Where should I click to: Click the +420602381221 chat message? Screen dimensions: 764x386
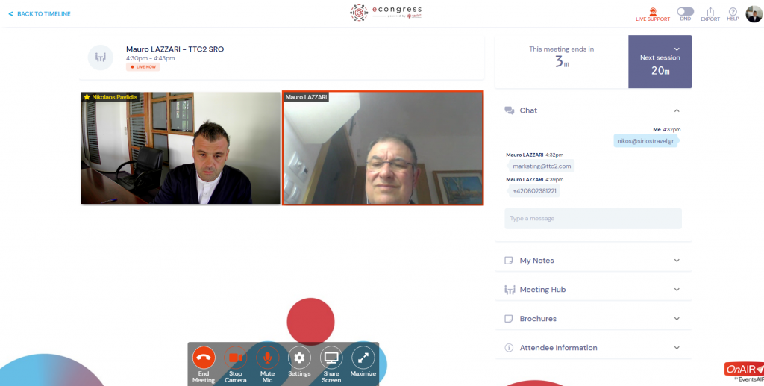point(534,191)
